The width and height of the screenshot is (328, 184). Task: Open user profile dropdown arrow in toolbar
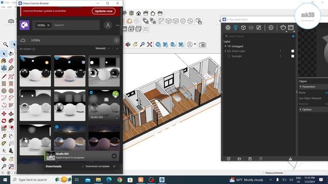click(x=195, y=44)
